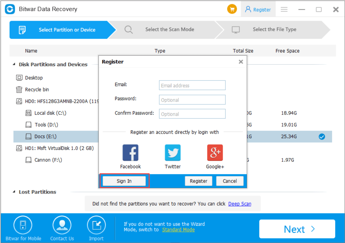Click the Total Size column header
Viewport: 345px width, 243px height.
click(x=243, y=51)
